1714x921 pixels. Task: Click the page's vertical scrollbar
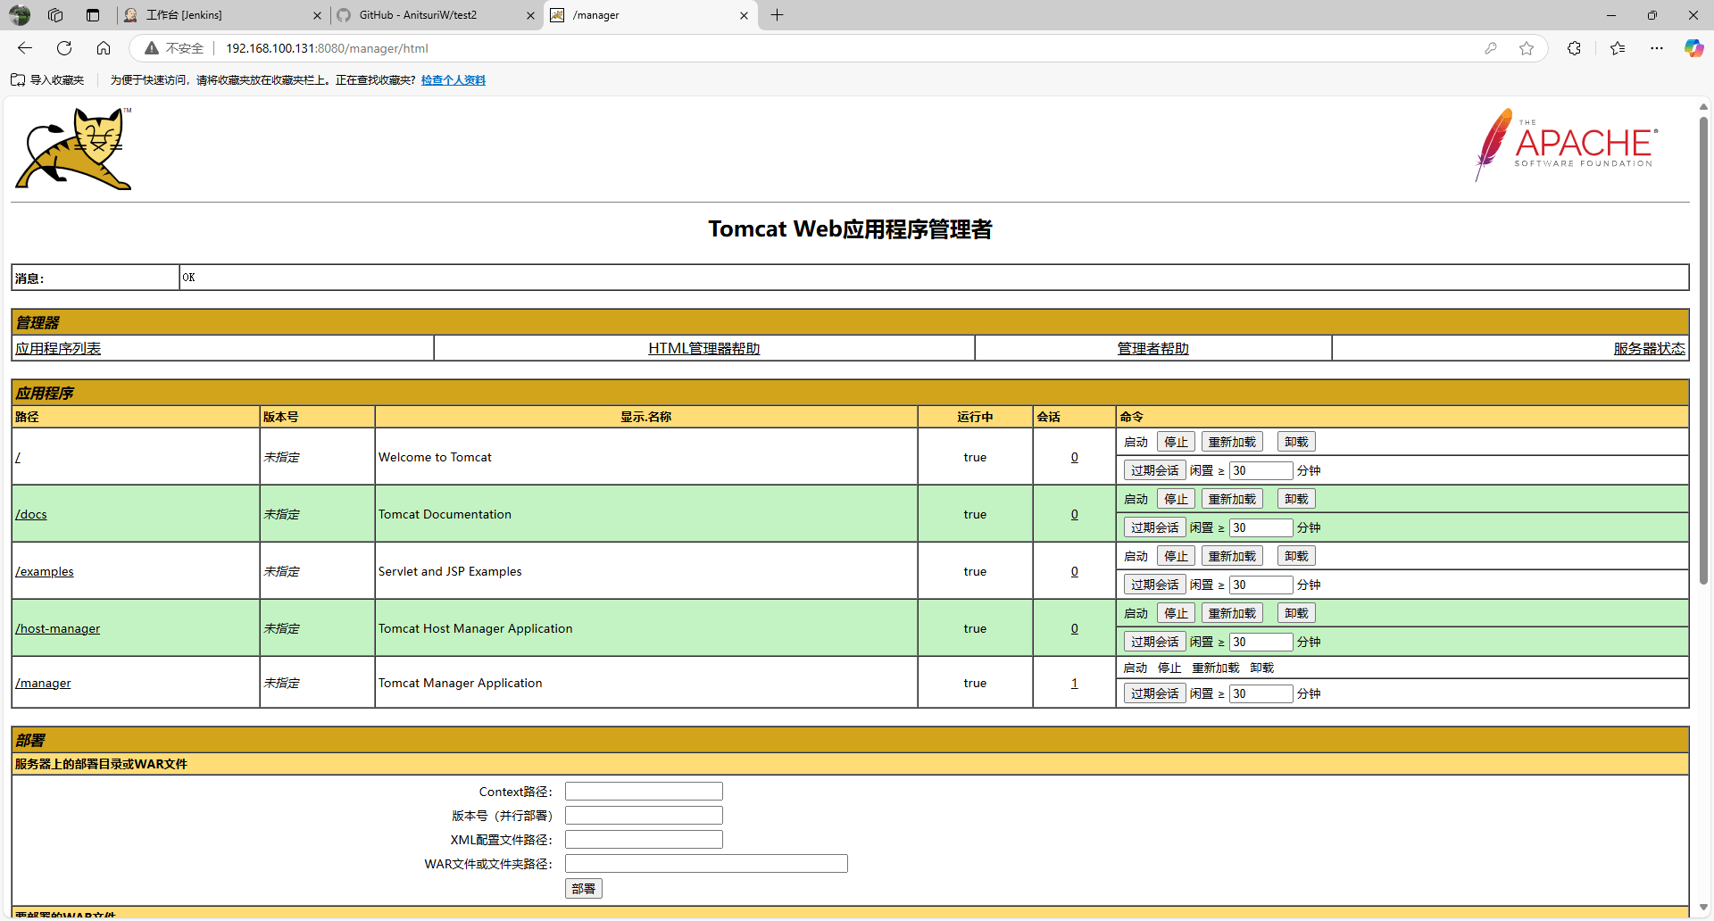(x=1703, y=348)
